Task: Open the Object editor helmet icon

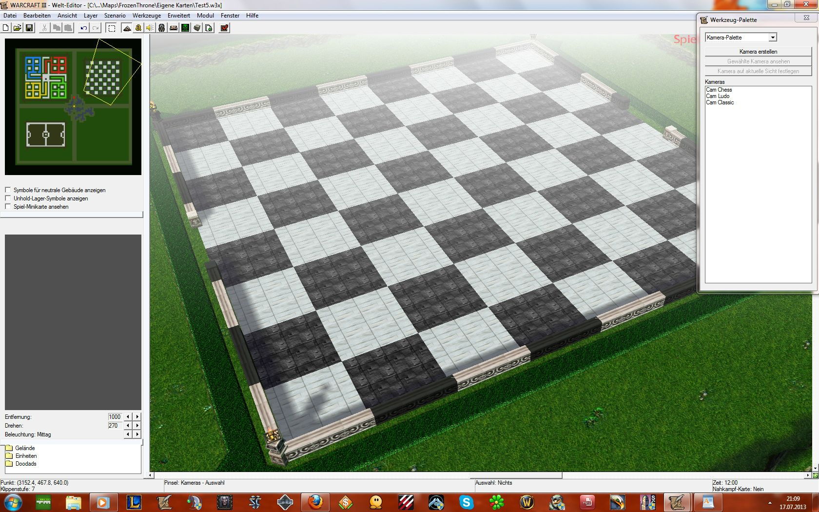Action: (x=162, y=28)
